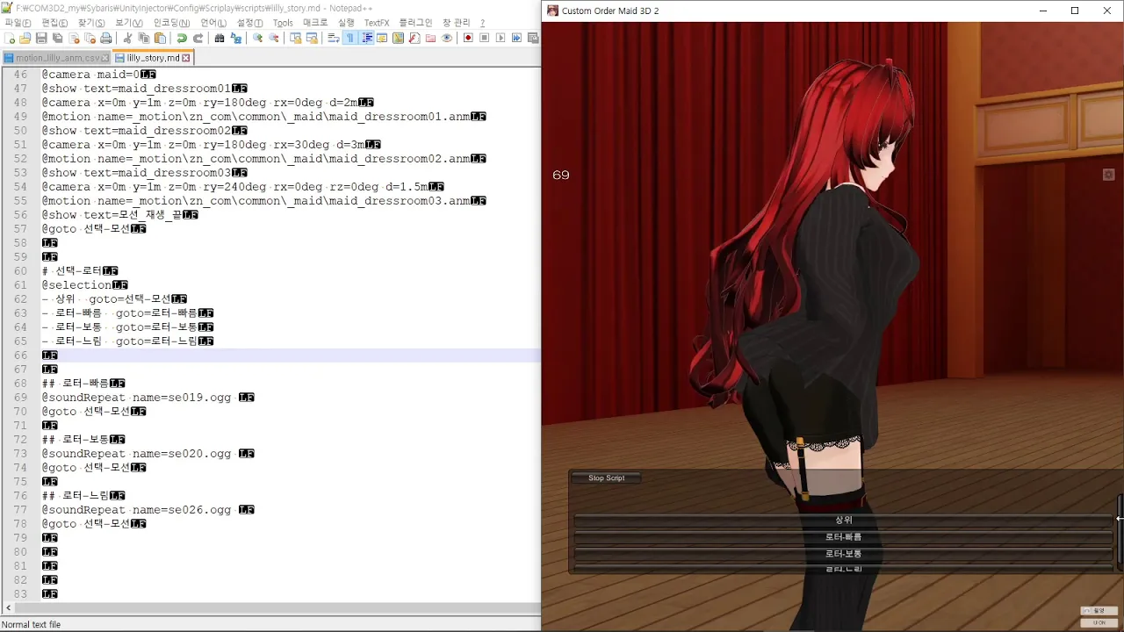
Task: Click the '# 선택-로터' heading line
Action: click(72, 271)
